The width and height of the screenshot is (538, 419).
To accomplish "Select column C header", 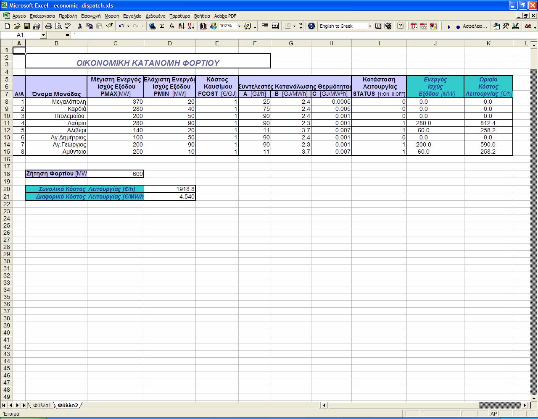I will pos(116,43).
